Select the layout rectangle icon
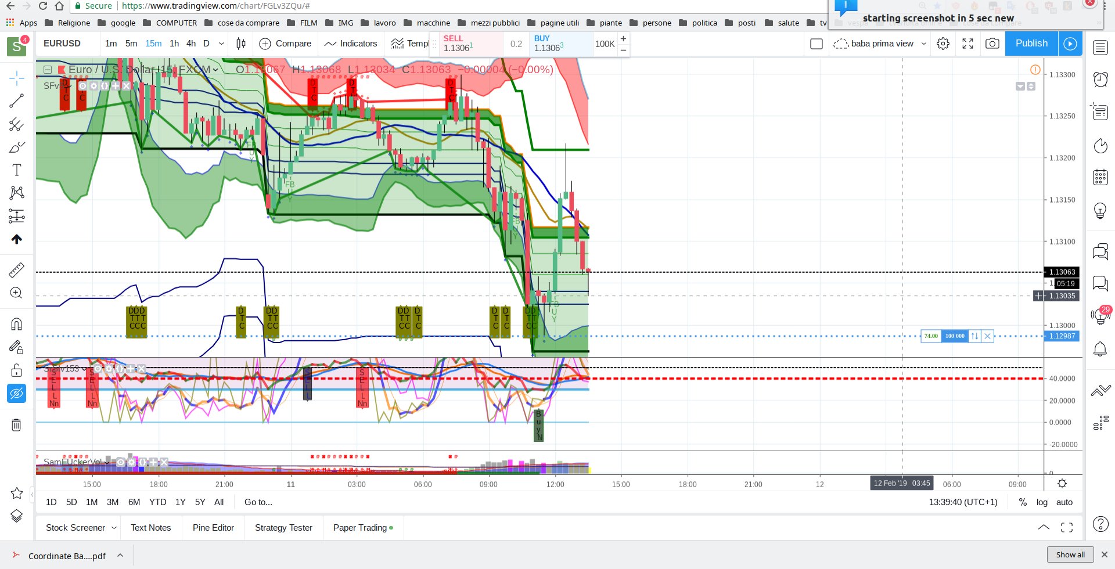 point(816,44)
